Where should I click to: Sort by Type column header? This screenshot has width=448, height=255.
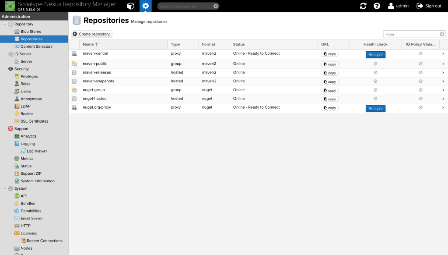click(x=183, y=44)
